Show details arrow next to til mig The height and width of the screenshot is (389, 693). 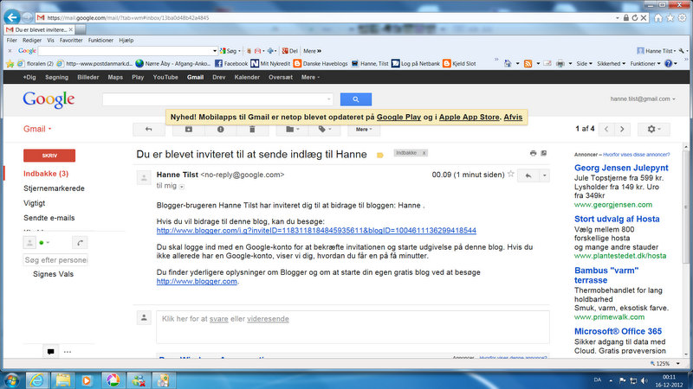pyautogui.click(x=182, y=187)
